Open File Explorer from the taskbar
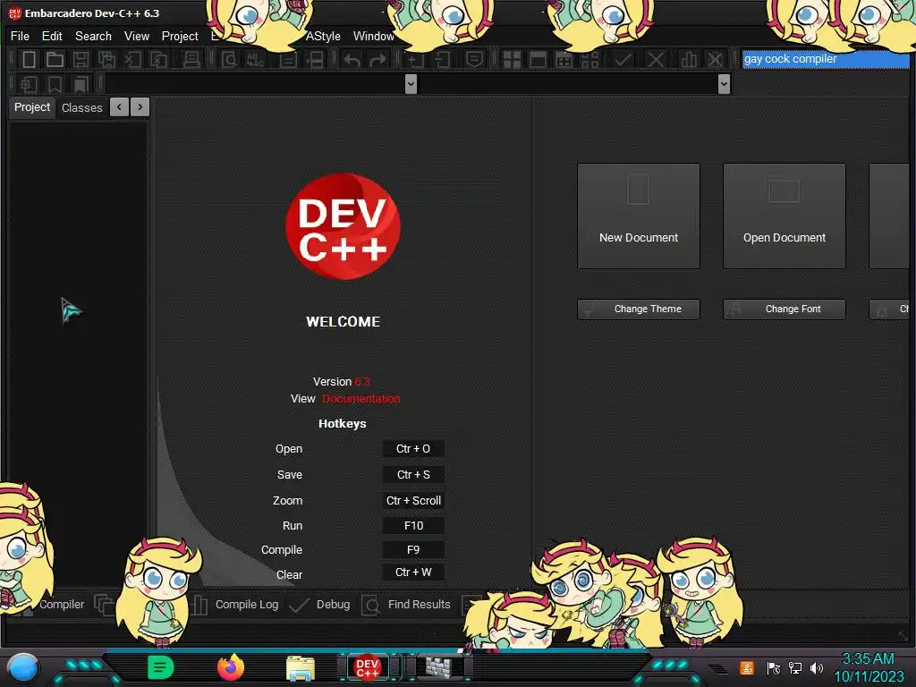 (x=301, y=668)
